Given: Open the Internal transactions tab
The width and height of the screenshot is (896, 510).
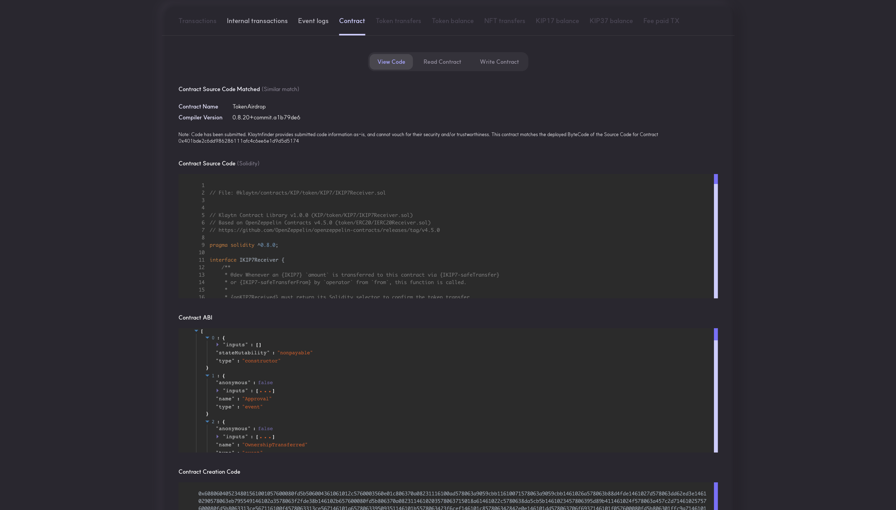Looking at the screenshot, I should coord(257,21).
